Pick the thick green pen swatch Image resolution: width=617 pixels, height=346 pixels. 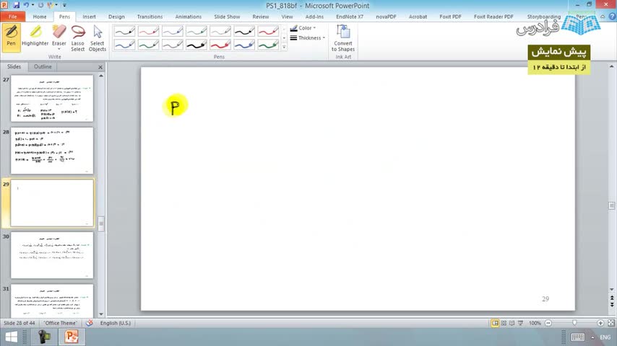click(x=268, y=45)
